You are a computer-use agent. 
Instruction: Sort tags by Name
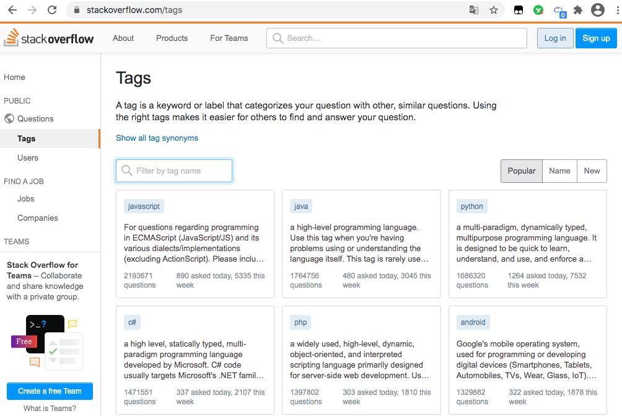coord(559,171)
